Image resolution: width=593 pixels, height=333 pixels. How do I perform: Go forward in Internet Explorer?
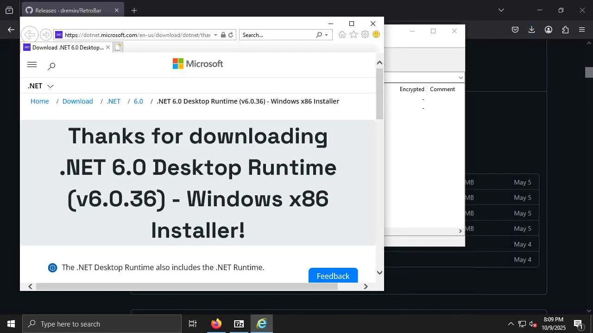[45, 35]
